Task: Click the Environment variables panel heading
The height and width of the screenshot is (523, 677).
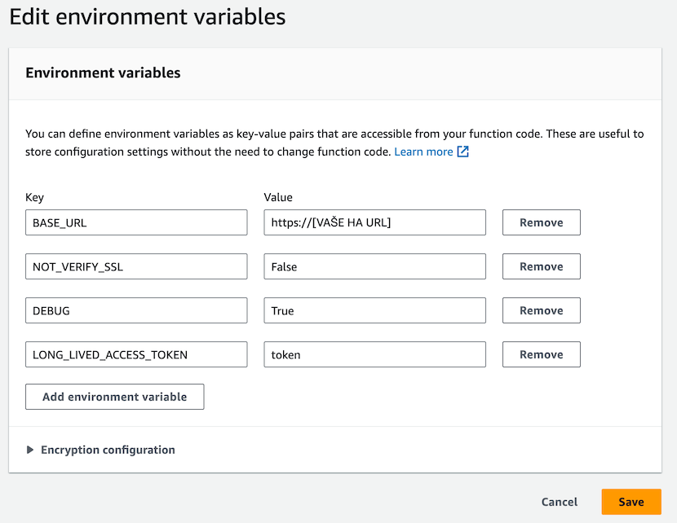Action: (103, 73)
